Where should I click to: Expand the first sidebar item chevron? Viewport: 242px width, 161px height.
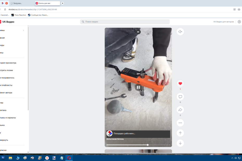tap(23, 30)
